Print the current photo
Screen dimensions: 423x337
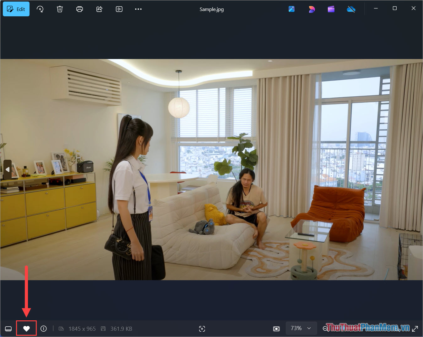pos(79,9)
